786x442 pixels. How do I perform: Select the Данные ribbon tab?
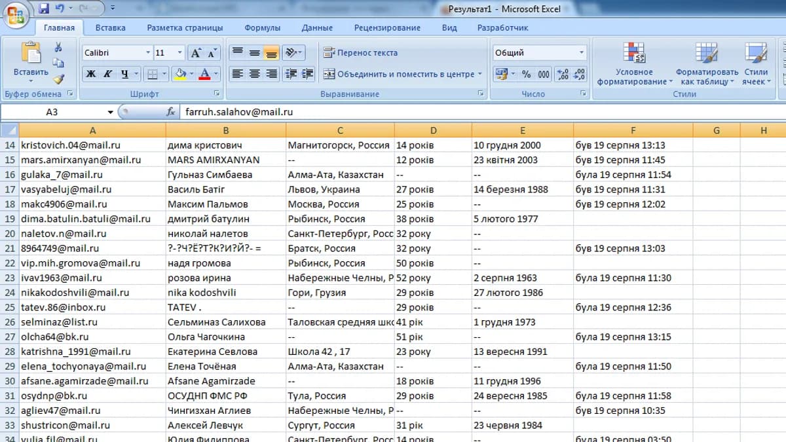(x=317, y=28)
